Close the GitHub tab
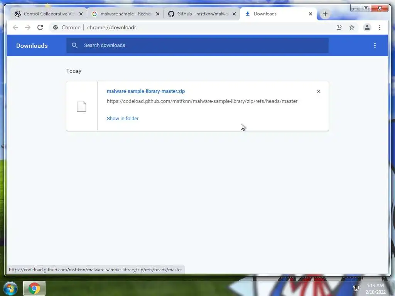The image size is (395, 296). pos(234,14)
